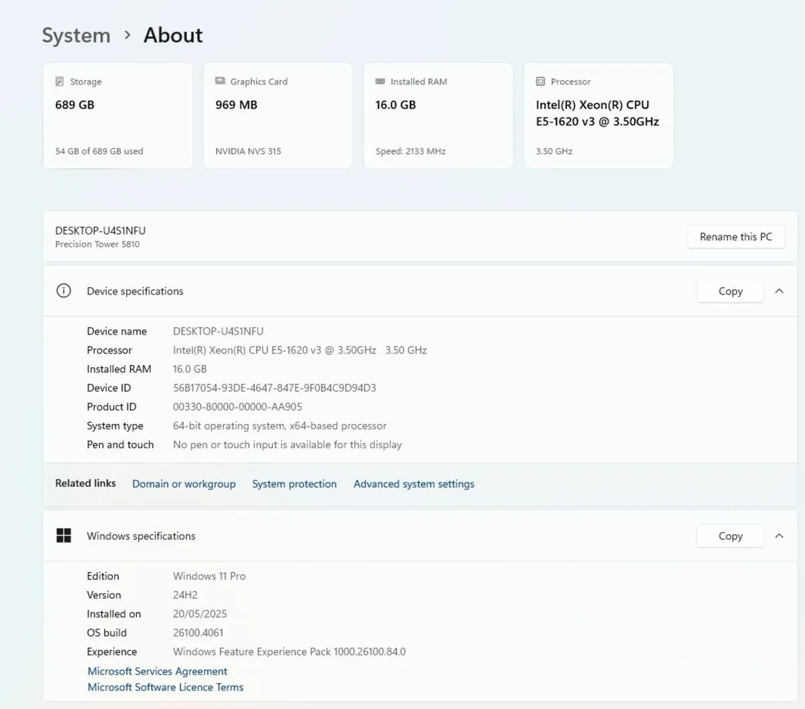Click the Processor card icon

[541, 81]
